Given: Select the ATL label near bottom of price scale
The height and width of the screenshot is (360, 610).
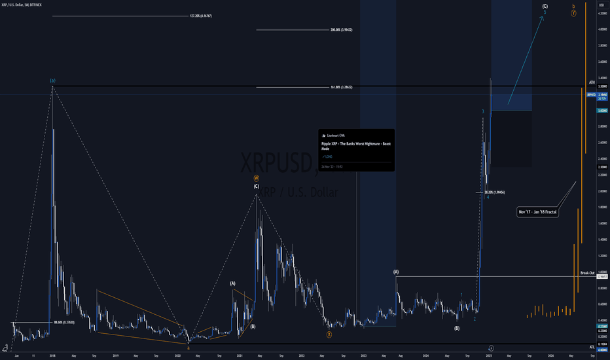Looking at the screenshot, I should click(592, 347).
